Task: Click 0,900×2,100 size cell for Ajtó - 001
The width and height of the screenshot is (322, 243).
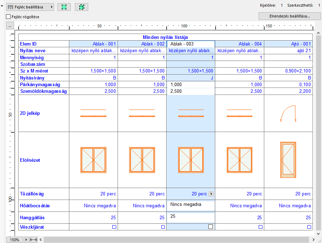Action: [288, 71]
